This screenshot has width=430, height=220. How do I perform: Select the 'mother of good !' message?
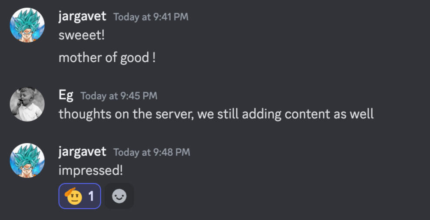[107, 58]
